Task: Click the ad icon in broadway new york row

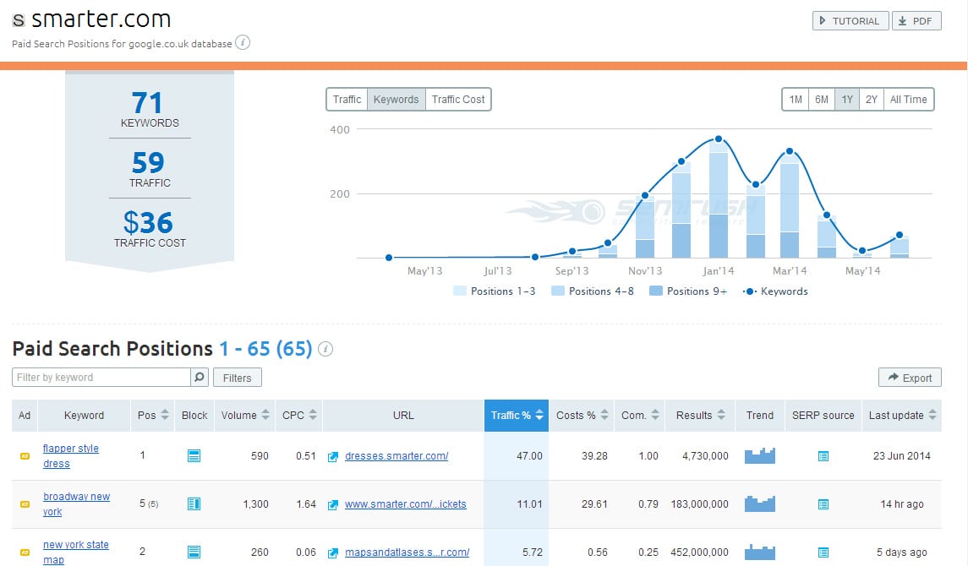Action: 25,503
